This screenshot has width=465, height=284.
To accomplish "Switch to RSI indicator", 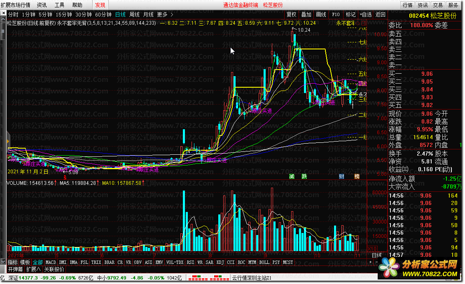I will (x=190, y=262).
